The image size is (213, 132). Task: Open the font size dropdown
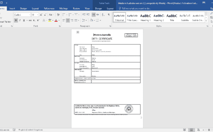pyautogui.click(x=38, y=15)
